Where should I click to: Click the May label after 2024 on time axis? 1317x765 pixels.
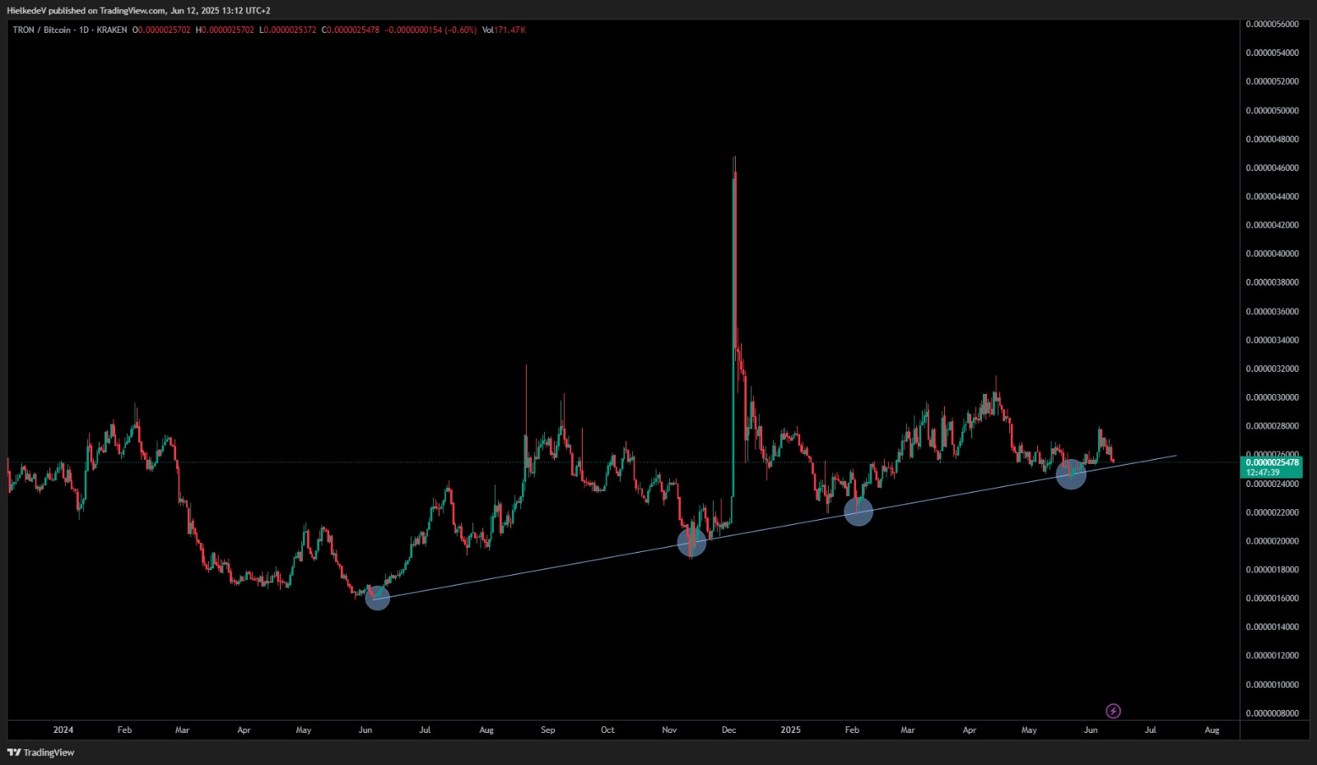[304, 730]
